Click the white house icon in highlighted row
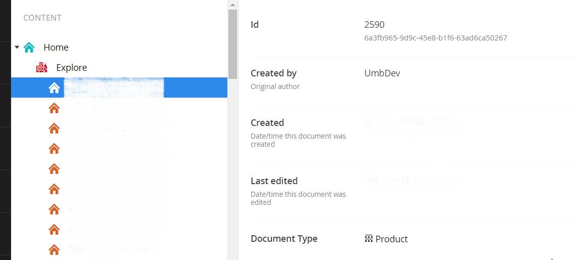The height and width of the screenshot is (260, 577). [54, 88]
